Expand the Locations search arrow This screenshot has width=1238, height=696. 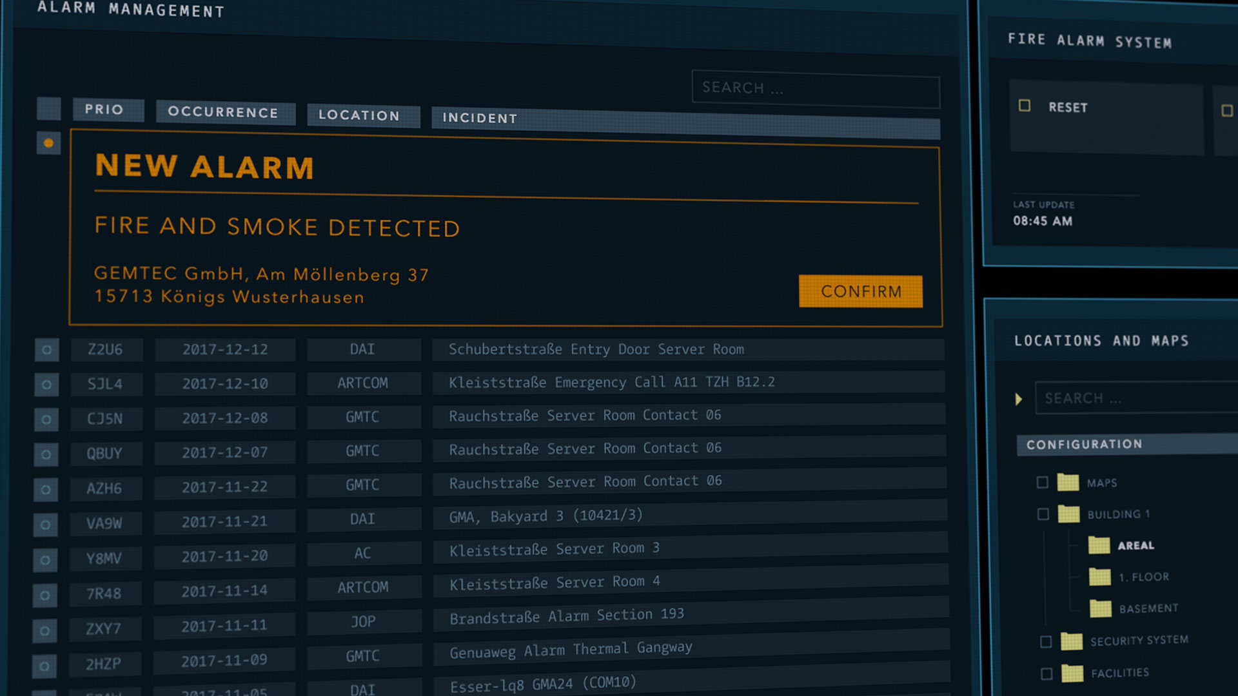pyautogui.click(x=1019, y=399)
